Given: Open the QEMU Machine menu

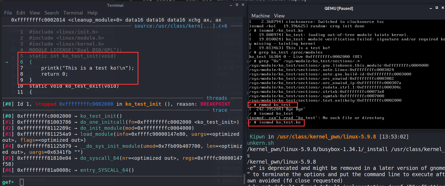Looking at the screenshot, I should [x=260, y=16].
